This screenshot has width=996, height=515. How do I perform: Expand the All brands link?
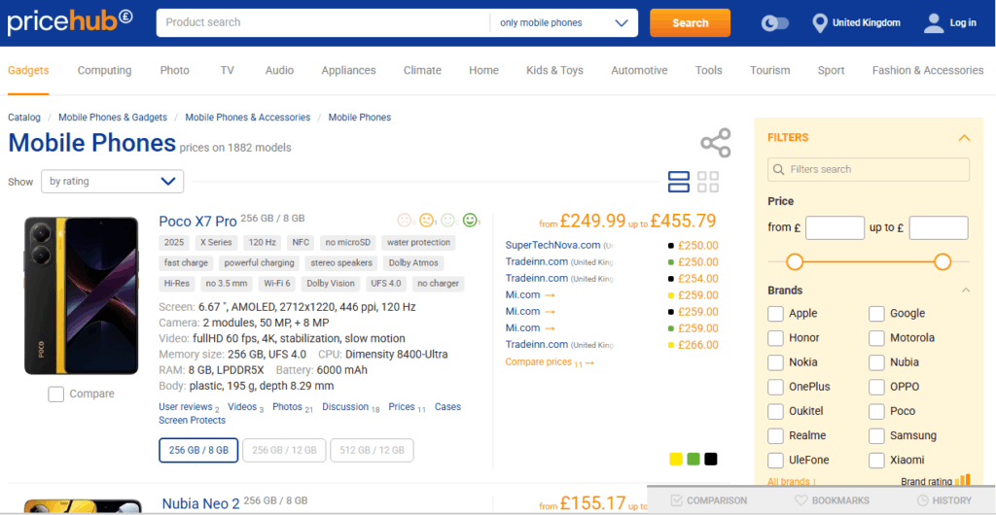pos(788,481)
